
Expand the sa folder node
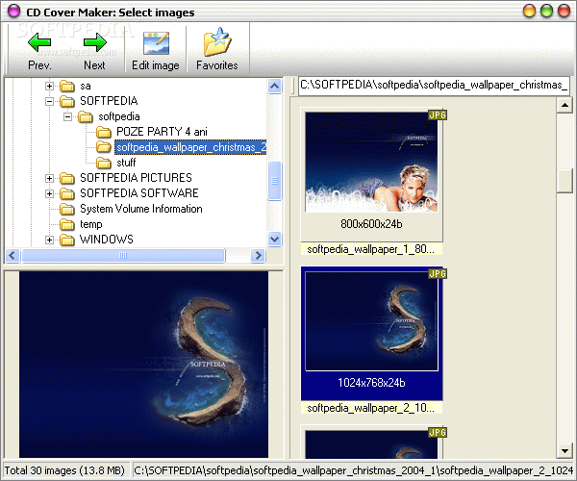pos(49,87)
